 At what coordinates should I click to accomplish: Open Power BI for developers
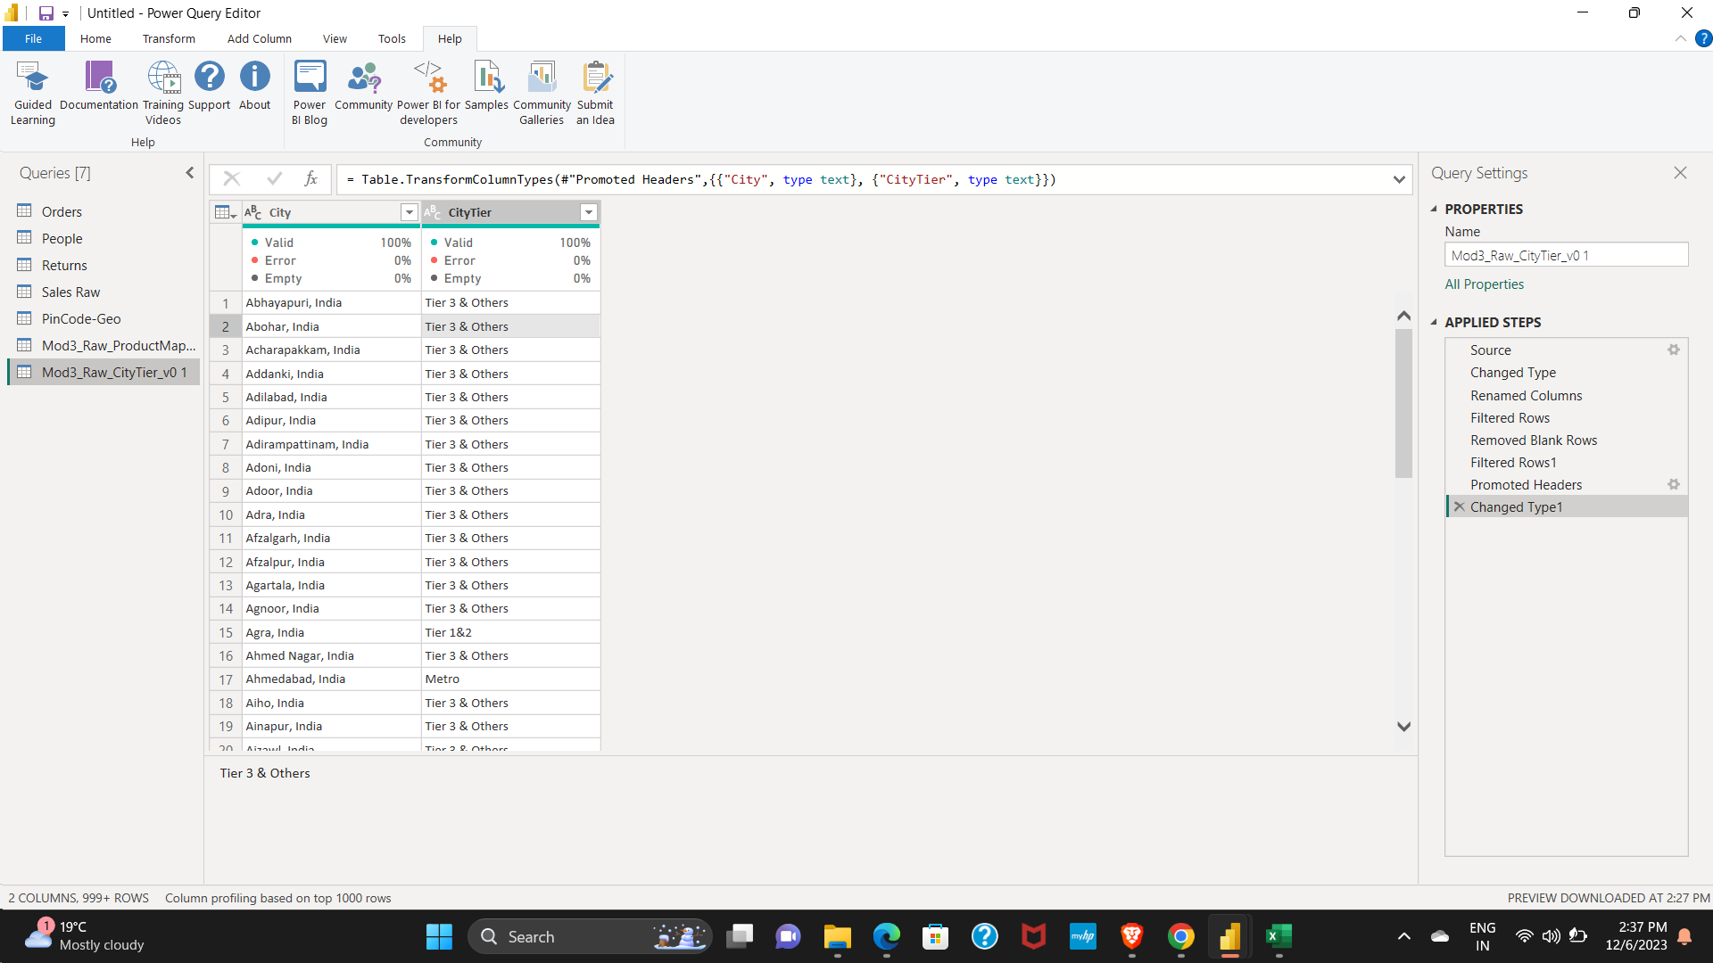click(x=428, y=93)
